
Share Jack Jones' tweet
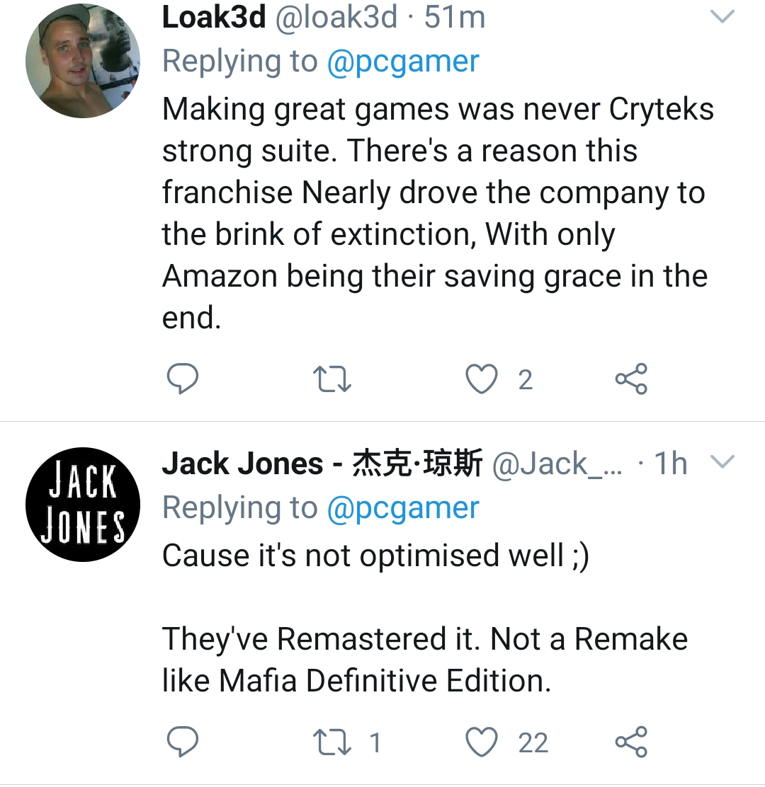[x=630, y=742]
